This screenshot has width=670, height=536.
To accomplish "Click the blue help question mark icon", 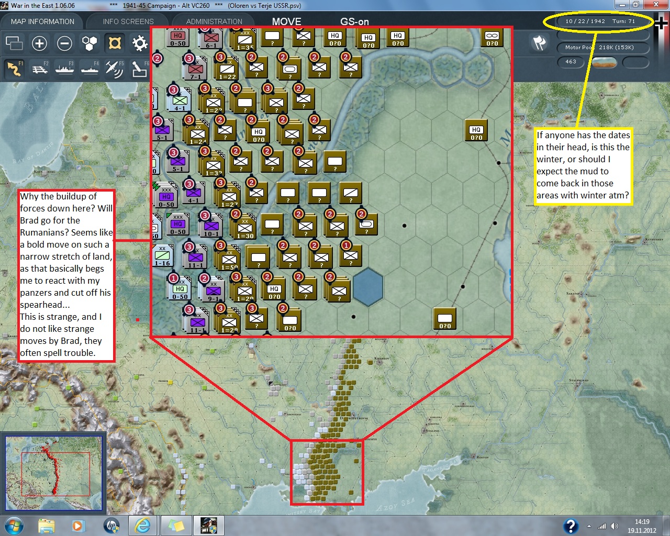I will point(571,526).
